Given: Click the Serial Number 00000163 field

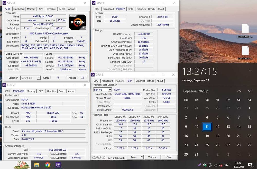Looking at the screenshot, I should (x=127, y=110).
